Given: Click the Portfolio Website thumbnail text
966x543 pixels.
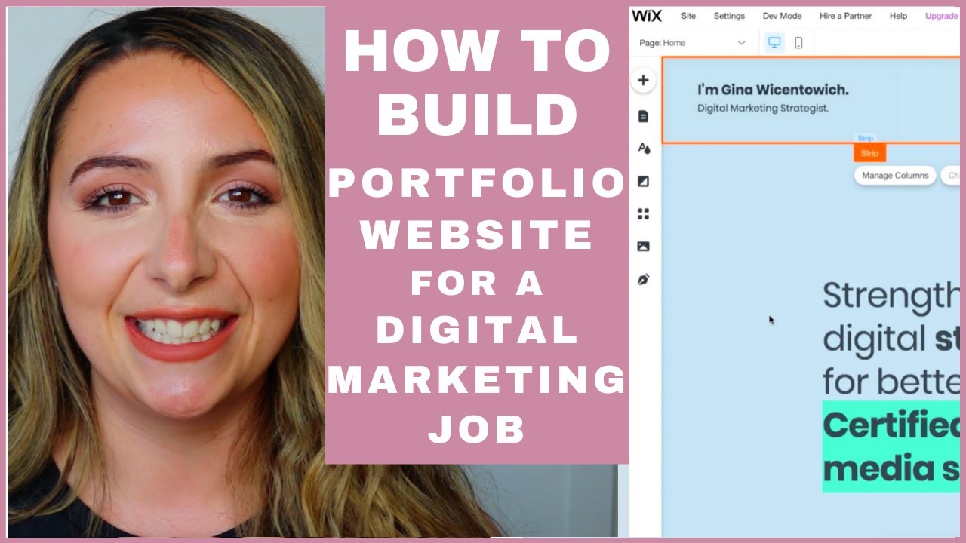Looking at the screenshot, I should [477, 208].
